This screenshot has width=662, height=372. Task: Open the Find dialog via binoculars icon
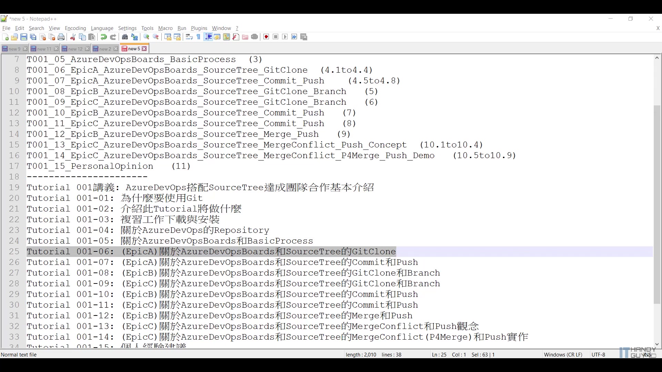click(x=125, y=37)
